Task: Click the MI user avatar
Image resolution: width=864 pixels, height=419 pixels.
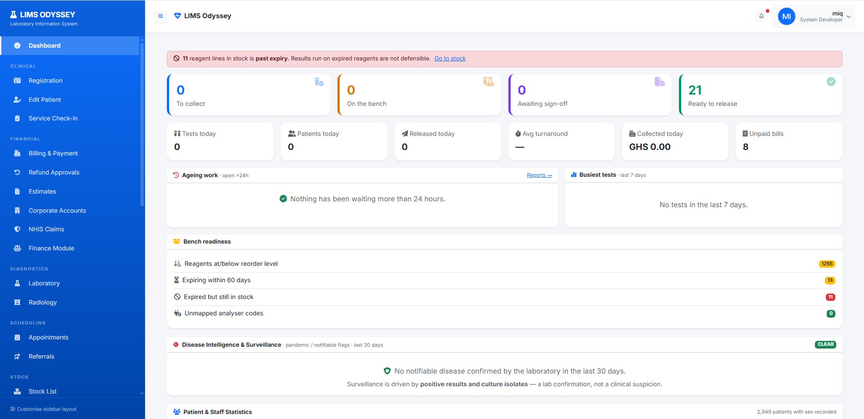Action: (786, 16)
